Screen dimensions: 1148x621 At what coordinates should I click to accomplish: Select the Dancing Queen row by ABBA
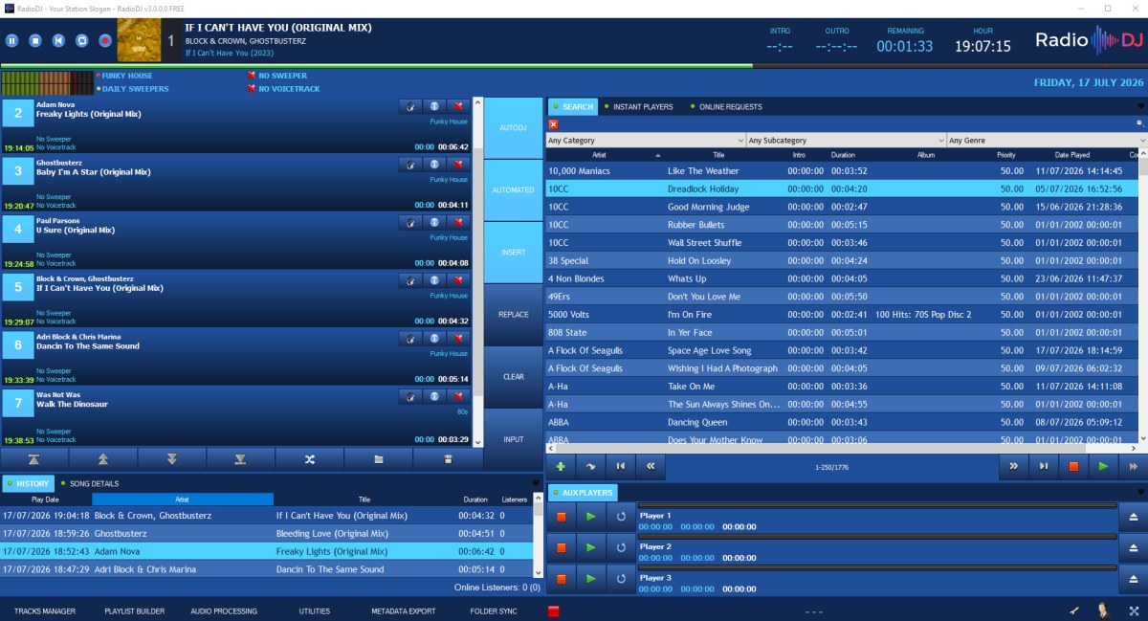pyautogui.click(x=842, y=422)
